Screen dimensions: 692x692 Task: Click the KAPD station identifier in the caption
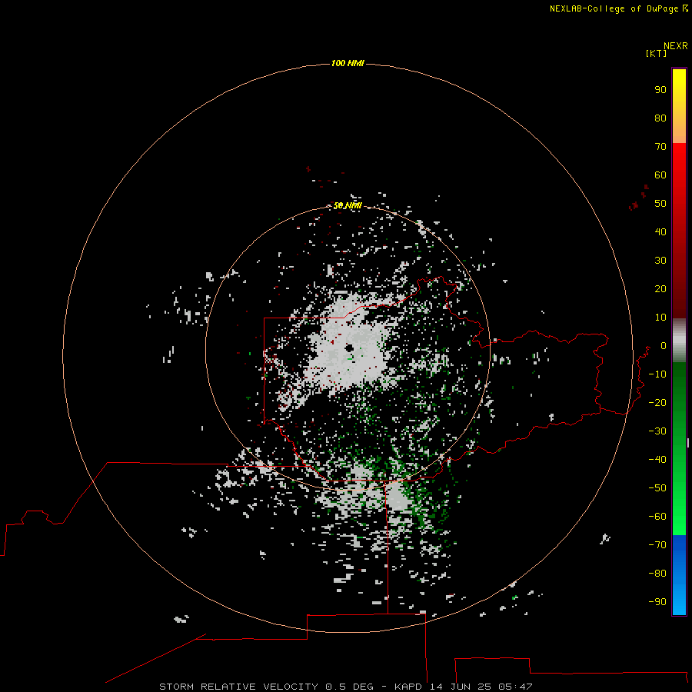coord(409,687)
